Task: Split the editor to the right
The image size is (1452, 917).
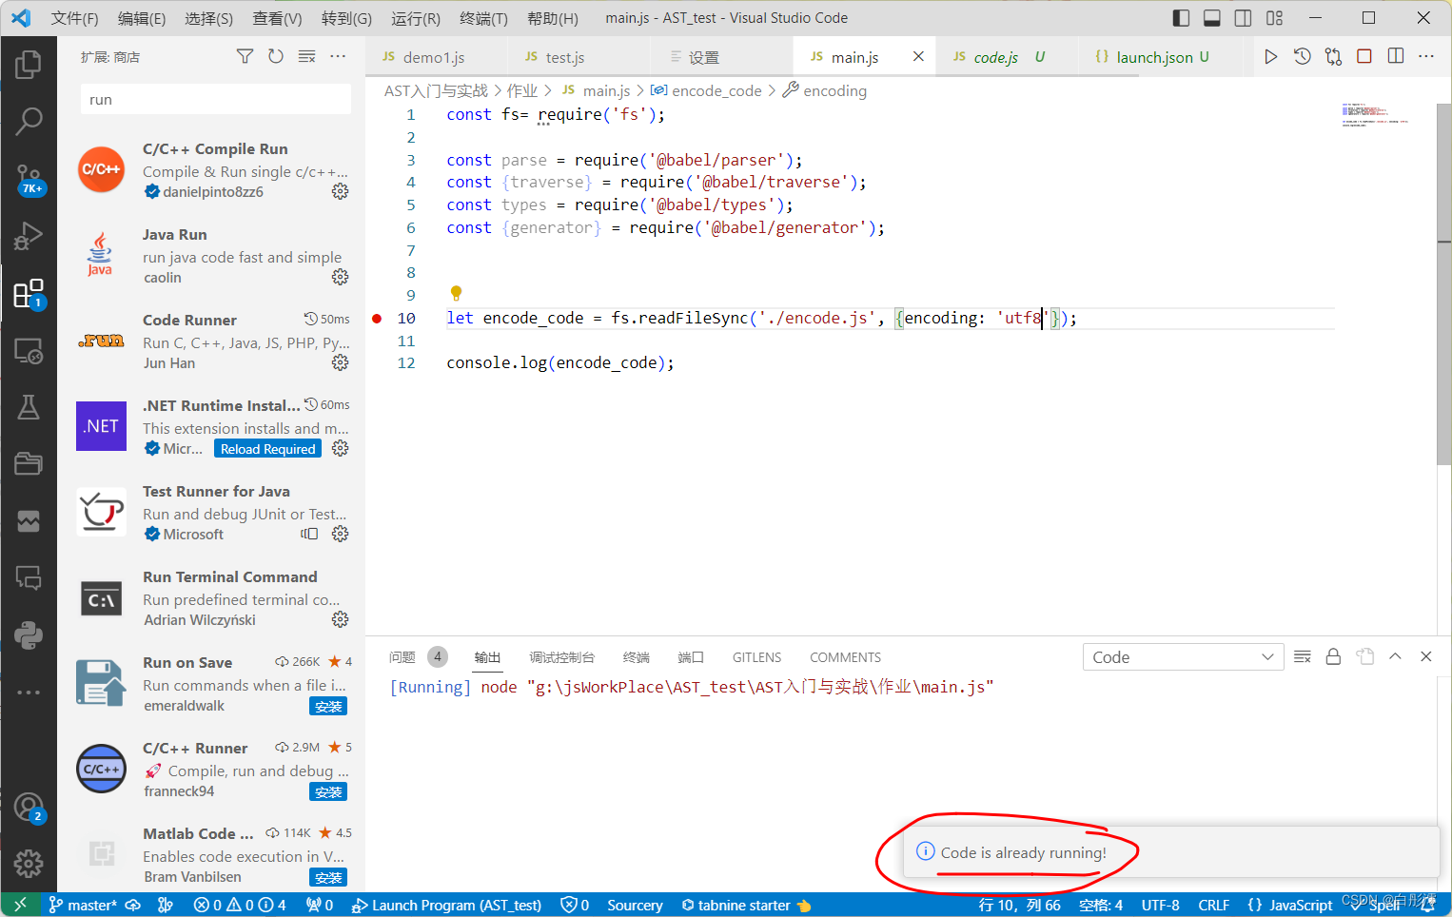Action: (x=1396, y=57)
